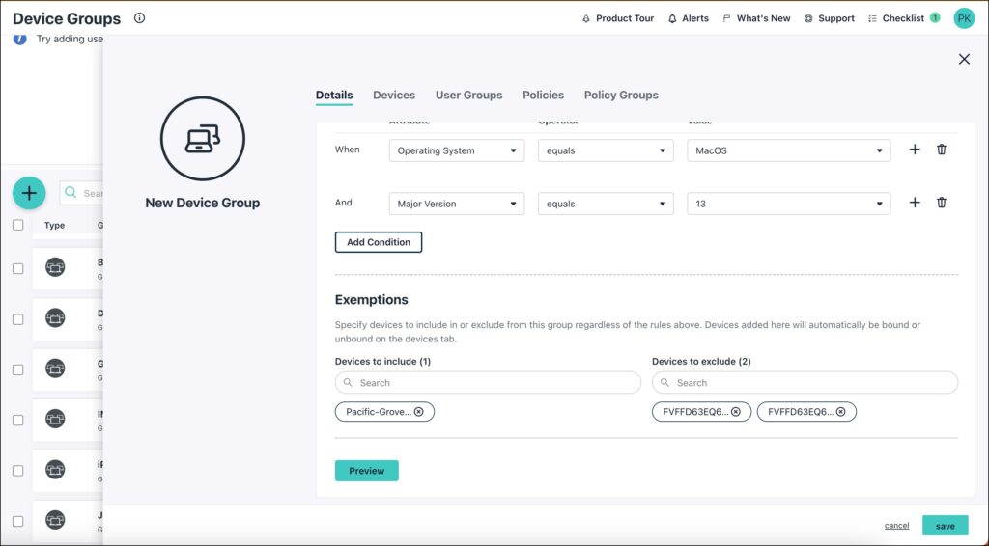This screenshot has width=989, height=546.
Task: Expand the Major Version equals operator dropdown
Action: coord(606,204)
